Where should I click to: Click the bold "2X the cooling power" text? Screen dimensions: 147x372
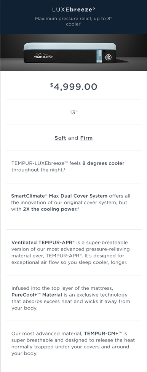point(50,209)
